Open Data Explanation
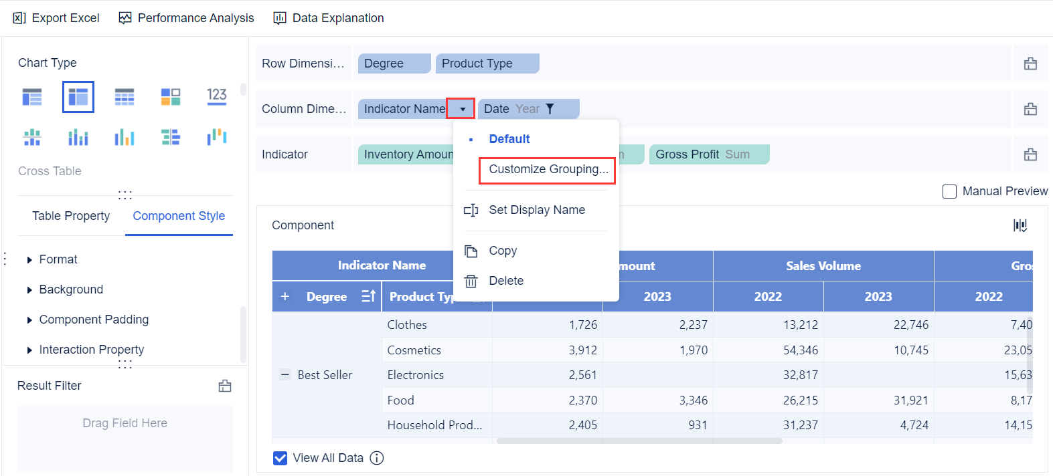1053x476 pixels. [329, 18]
